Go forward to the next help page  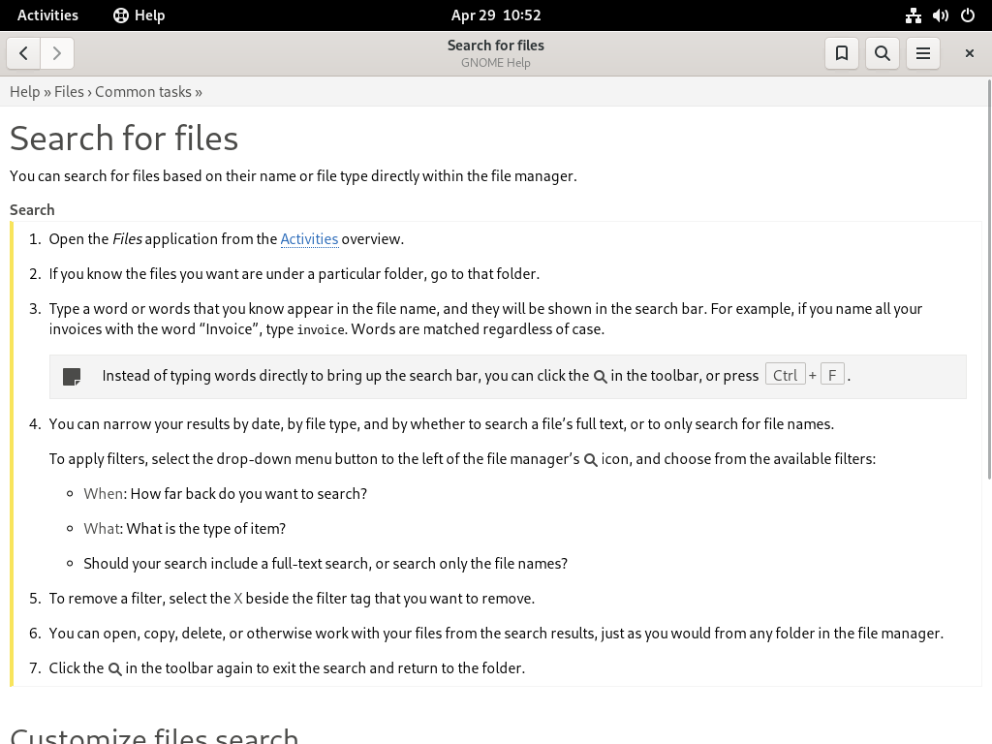57,53
